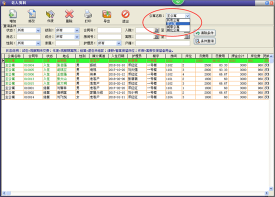Open the 护理员 dropdown list
Screen dimensions: 275x197
[118, 43]
